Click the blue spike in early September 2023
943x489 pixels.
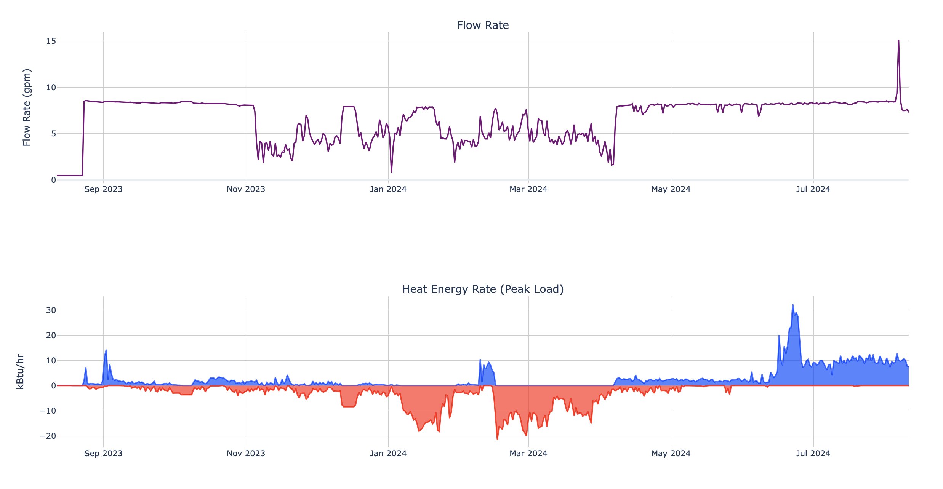coord(106,350)
